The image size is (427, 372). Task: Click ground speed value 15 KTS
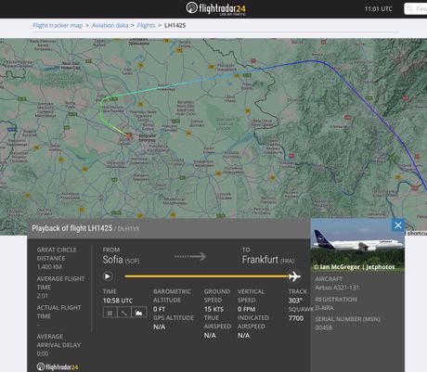(213, 309)
